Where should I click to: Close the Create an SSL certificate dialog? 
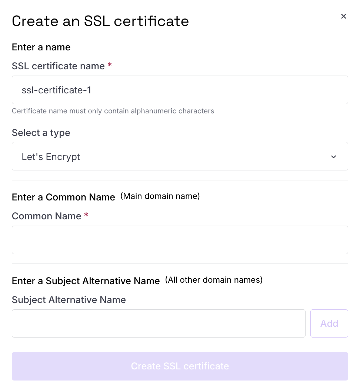coord(343,16)
